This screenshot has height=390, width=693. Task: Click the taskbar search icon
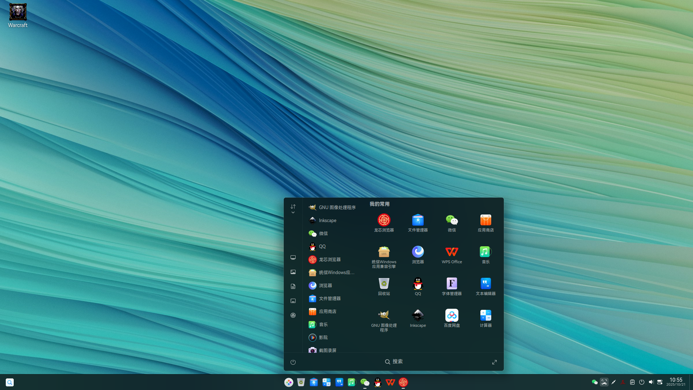[10, 382]
